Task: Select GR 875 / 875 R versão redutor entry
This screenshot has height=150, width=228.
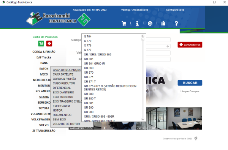Action: point(110,88)
